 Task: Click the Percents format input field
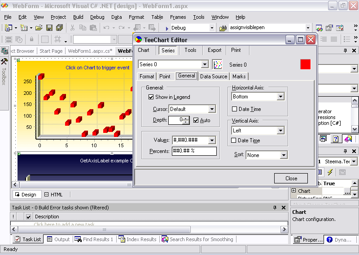point(194,151)
